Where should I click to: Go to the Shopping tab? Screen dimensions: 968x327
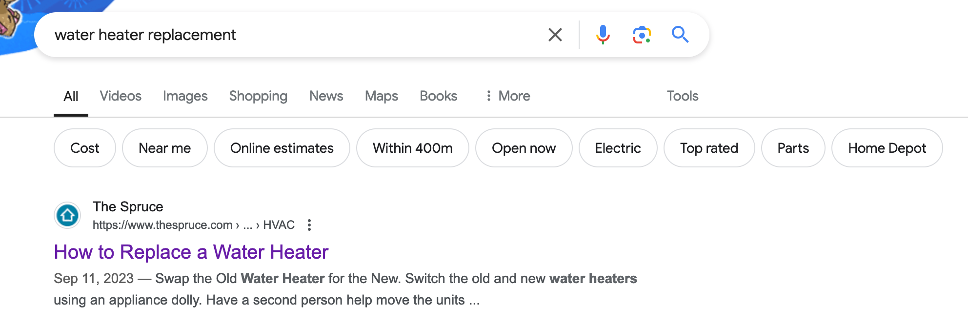[258, 96]
